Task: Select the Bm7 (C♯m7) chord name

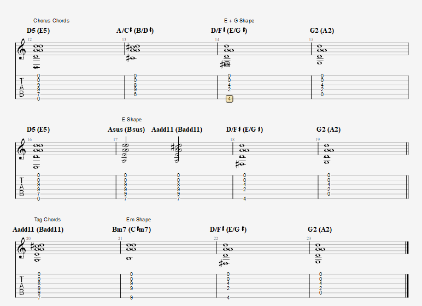Action: pyautogui.click(x=131, y=229)
